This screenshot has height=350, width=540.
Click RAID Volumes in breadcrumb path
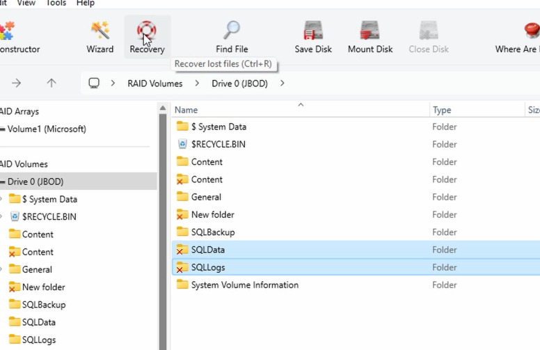[155, 83]
